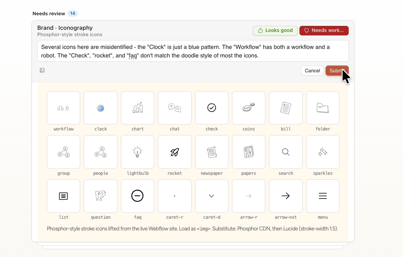The height and width of the screenshot is (257, 403).
Task: Click the hamburger menu icon thumbnail
Action: (x=322, y=196)
